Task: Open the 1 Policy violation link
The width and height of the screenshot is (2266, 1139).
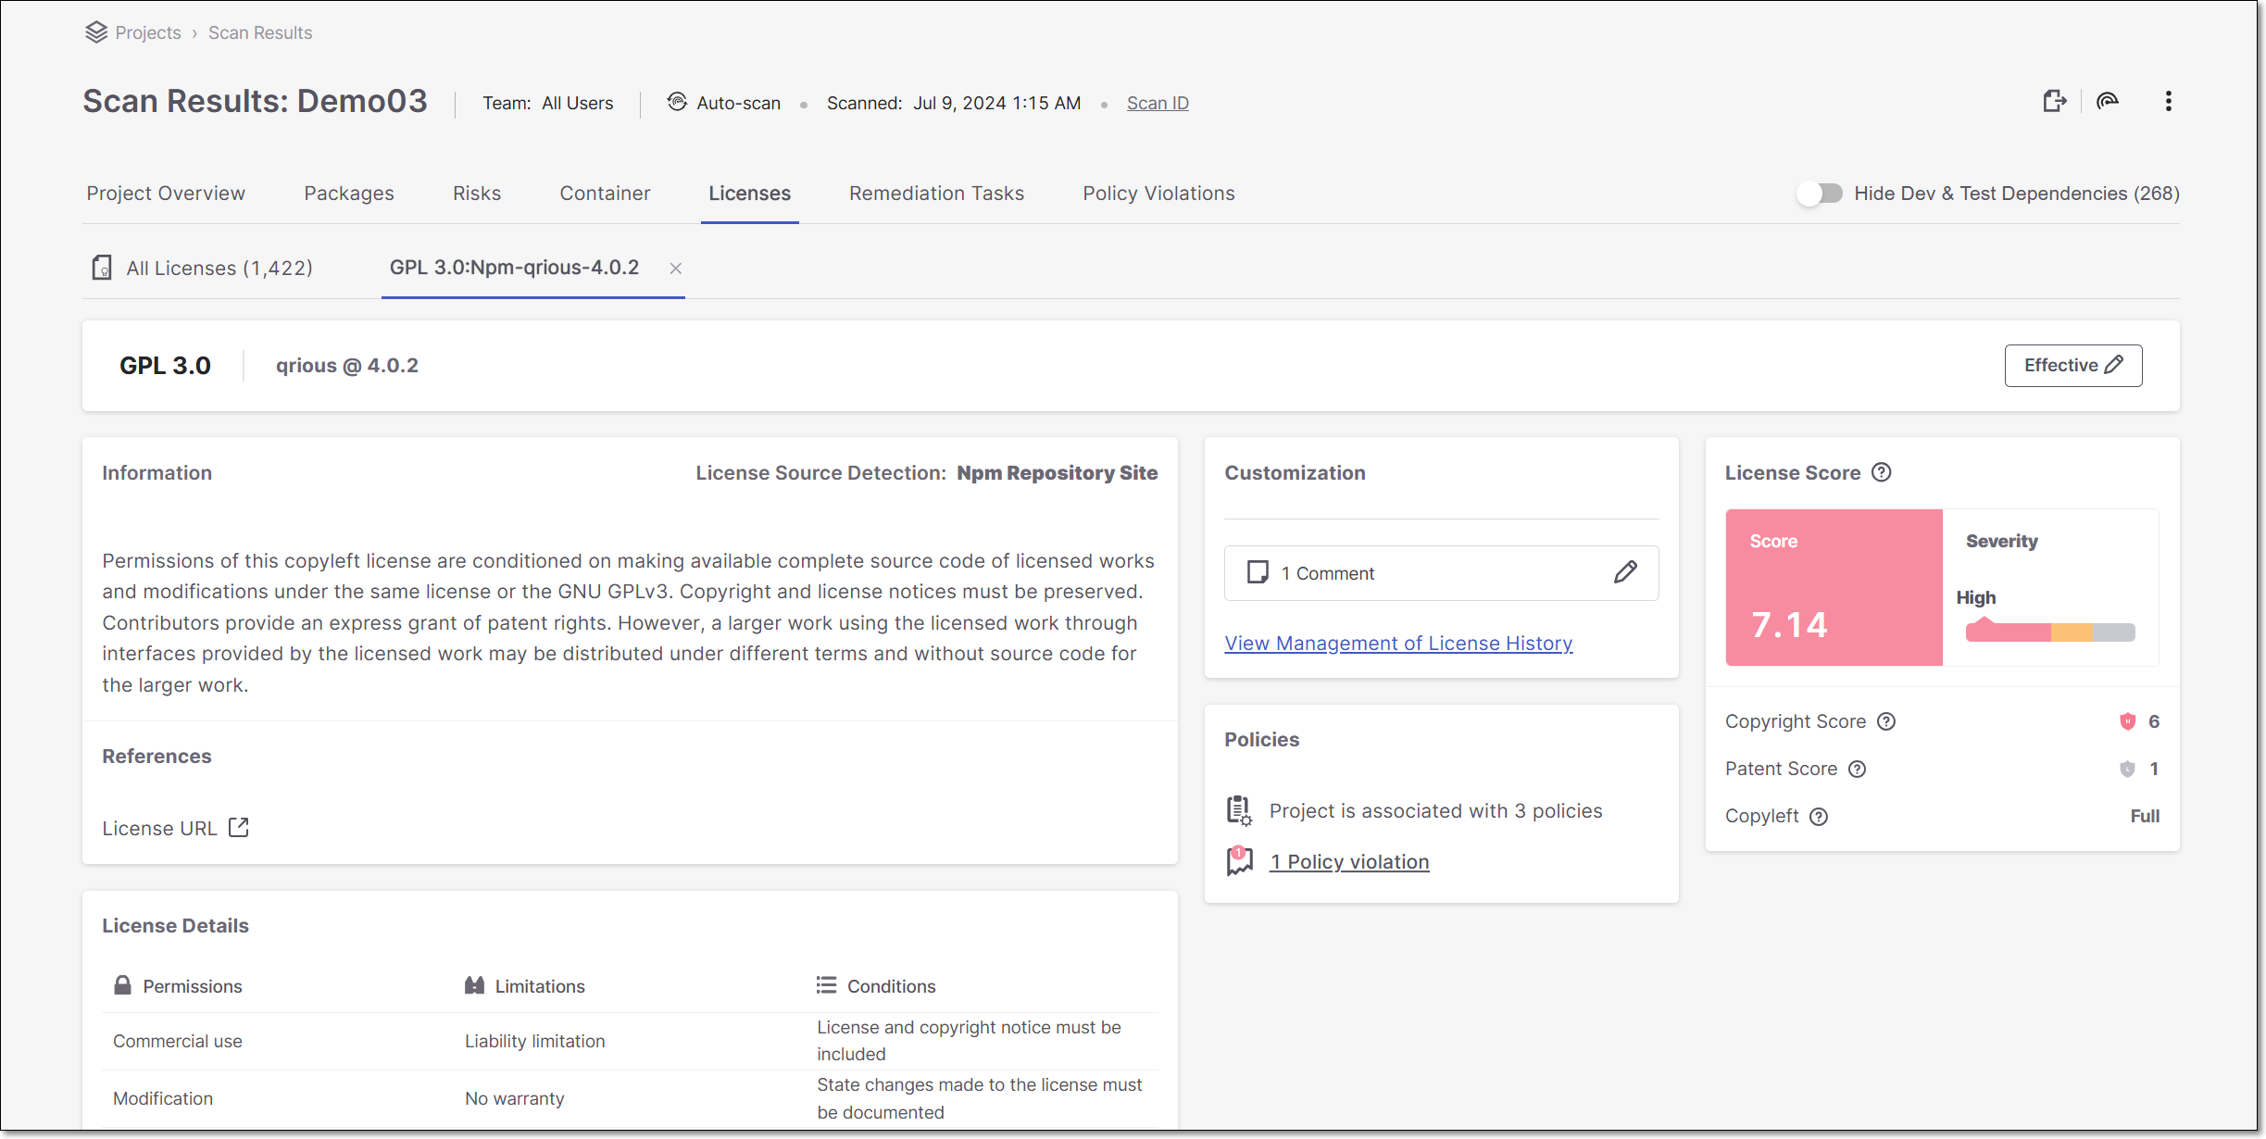Action: 1349,861
